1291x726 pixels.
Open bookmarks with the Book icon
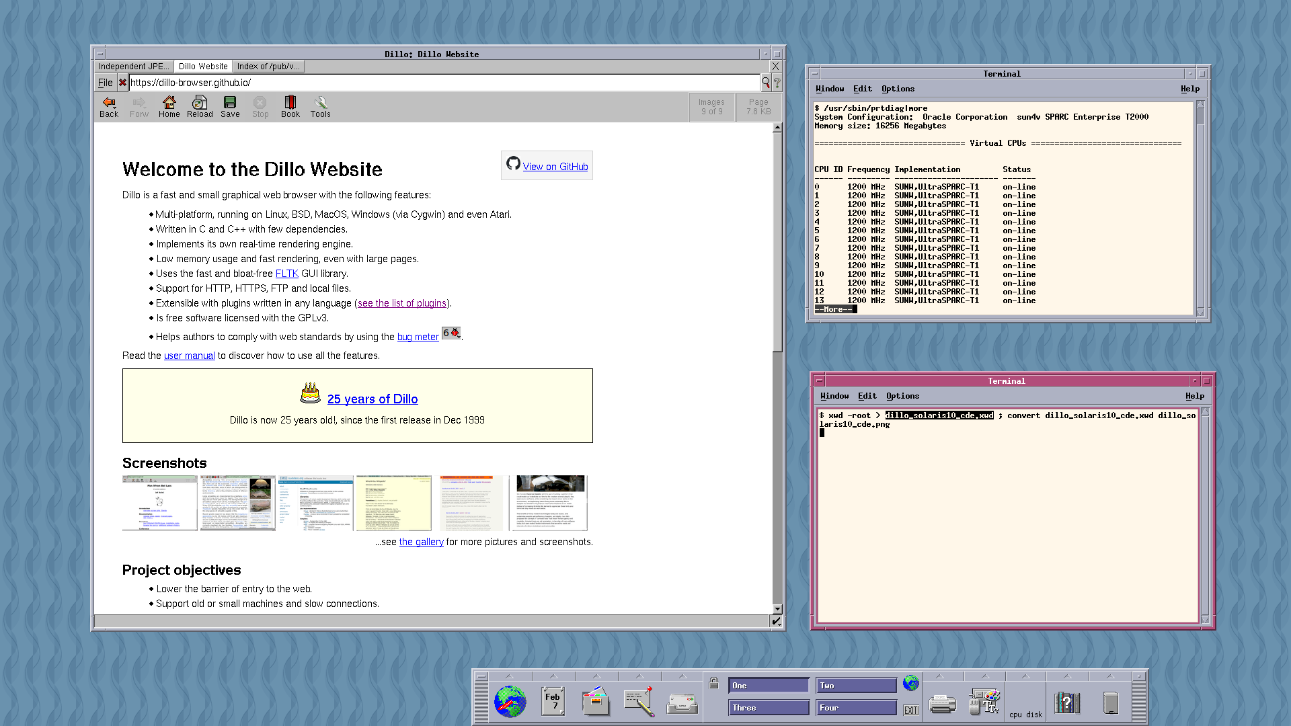click(290, 107)
